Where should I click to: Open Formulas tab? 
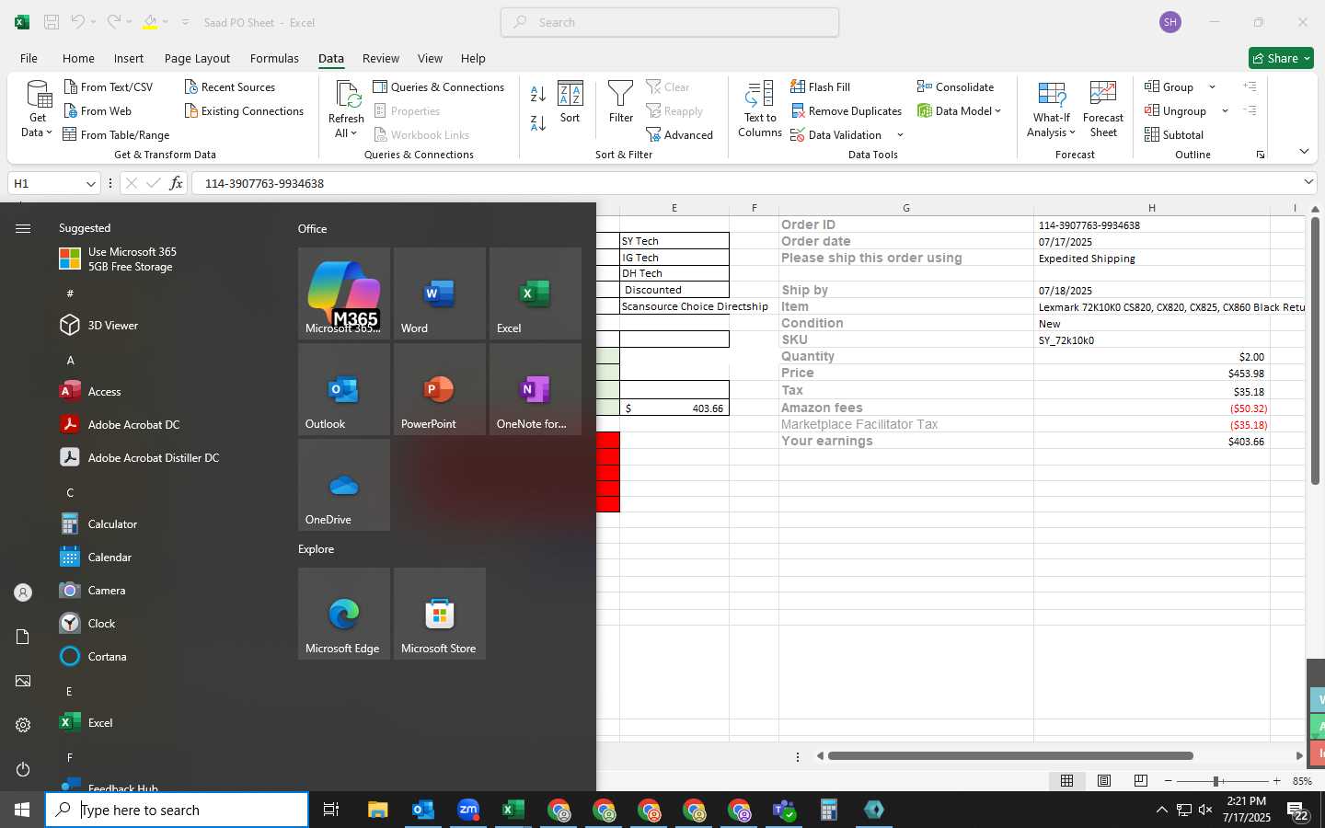click(274, 58)
